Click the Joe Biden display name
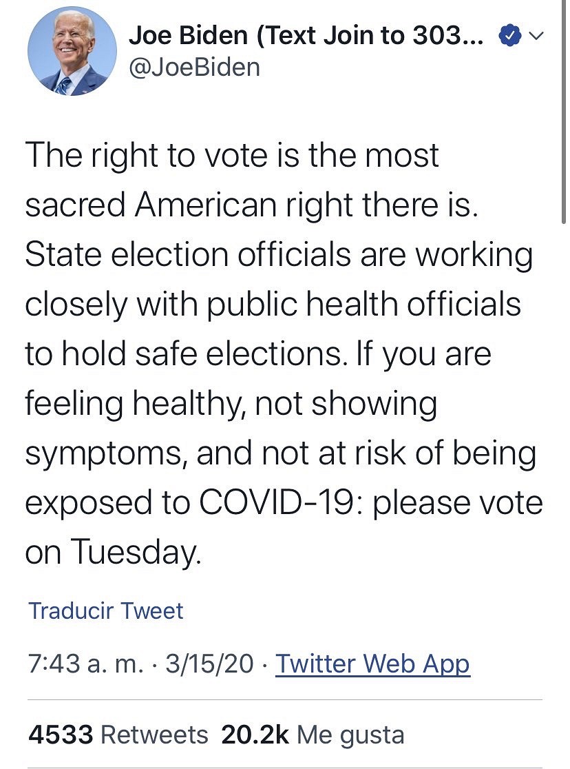This screenshot has width=570, height=769. point(302,37)
